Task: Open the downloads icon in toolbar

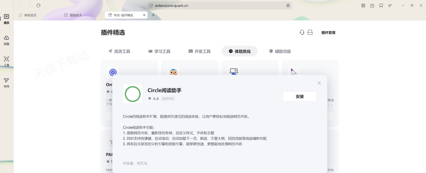Action: [x=372, y=5]
